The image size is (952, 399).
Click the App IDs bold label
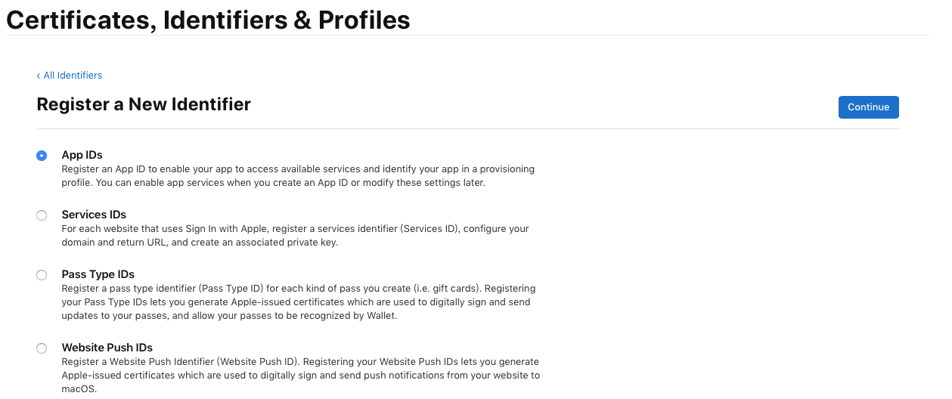tap(82, 155)
